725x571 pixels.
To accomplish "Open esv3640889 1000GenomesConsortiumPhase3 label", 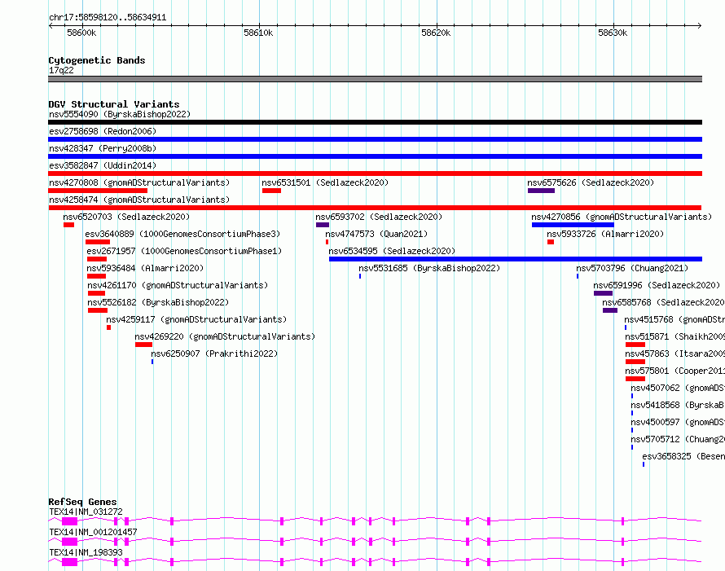I will (x=182, y=234).
